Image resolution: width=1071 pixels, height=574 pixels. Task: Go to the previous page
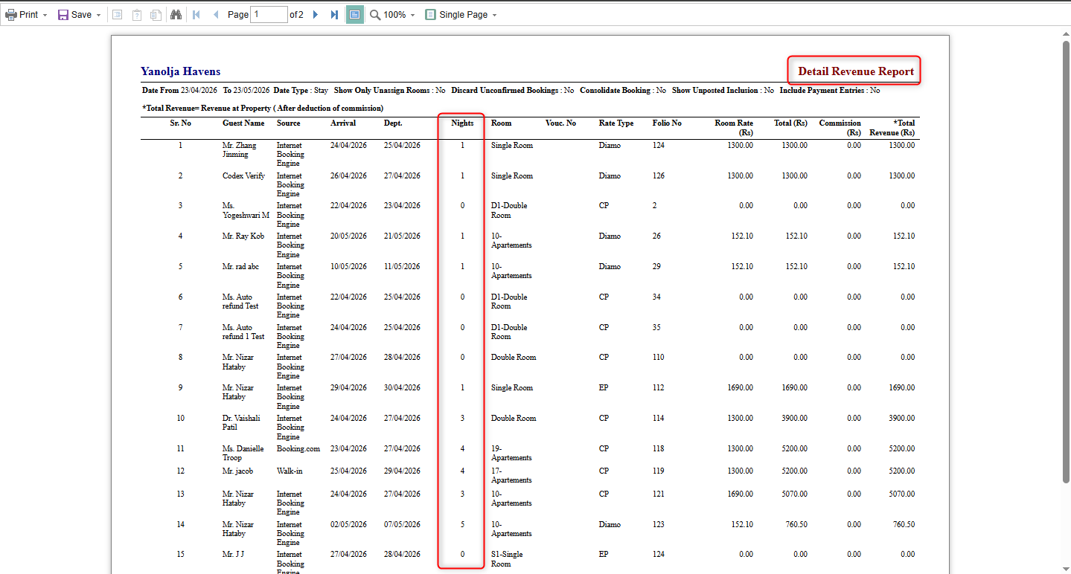(x=216, y=15)
